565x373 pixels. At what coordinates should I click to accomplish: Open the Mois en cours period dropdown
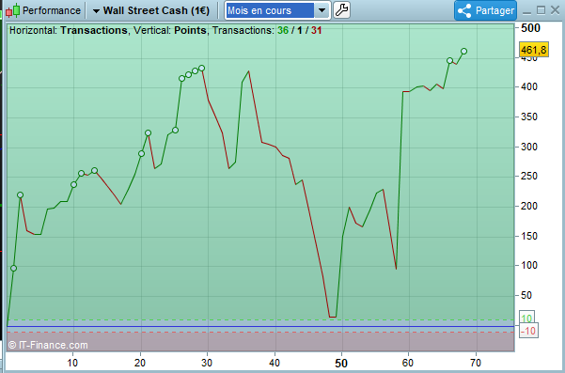point(322,10)
